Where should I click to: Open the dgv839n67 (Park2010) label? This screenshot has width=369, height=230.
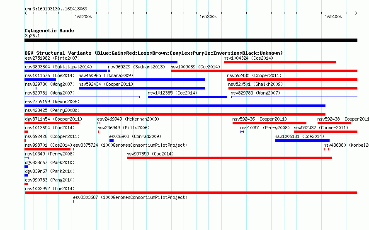click(x=50, y=171)
